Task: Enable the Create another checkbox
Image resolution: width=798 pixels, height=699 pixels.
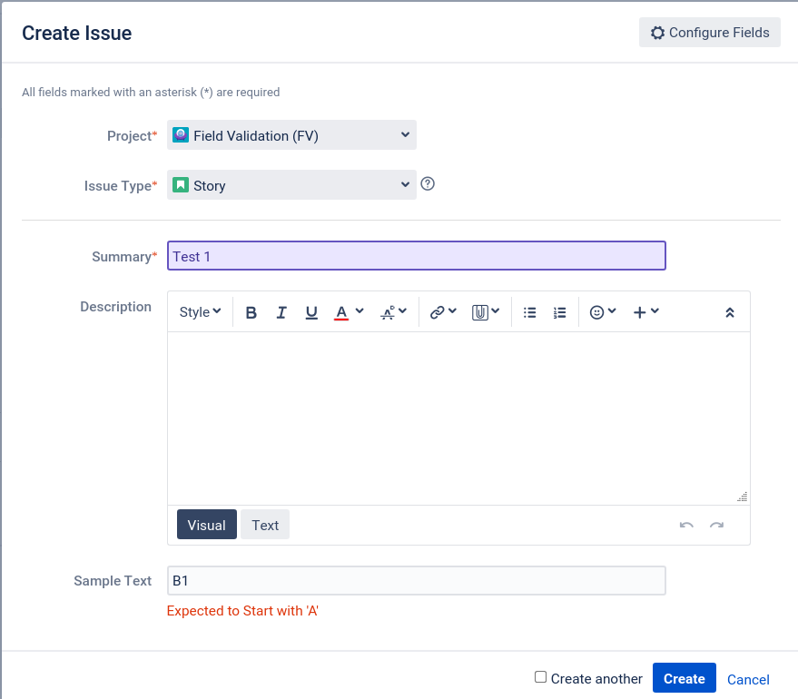Action: coord(540,677)
